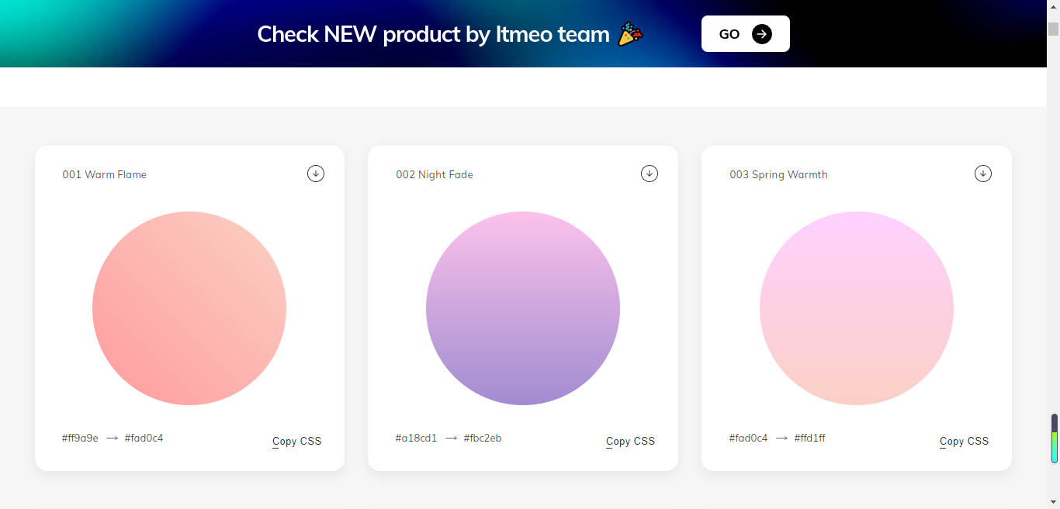Download the Warm Flame gradient image
Image resolution: width=1060 pixels, height=509 pixels.
316,174
